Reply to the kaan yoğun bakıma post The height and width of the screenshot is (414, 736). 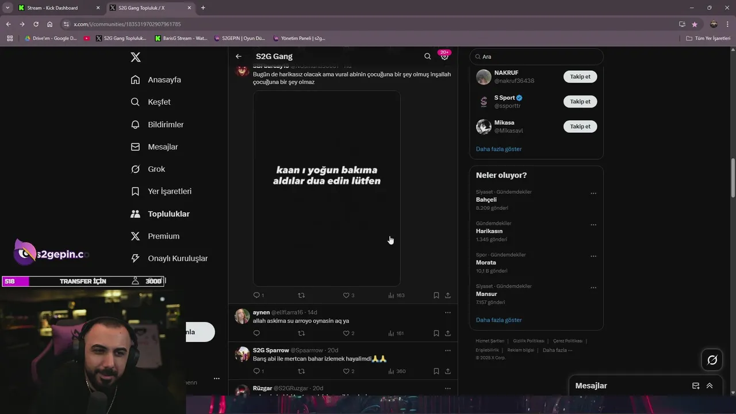tap(257, 295)
